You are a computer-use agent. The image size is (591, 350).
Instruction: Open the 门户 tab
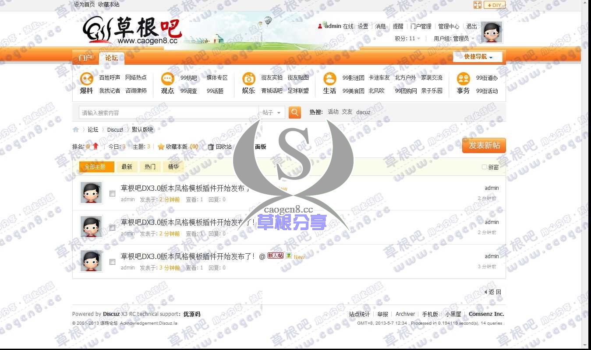click(85, 57)
